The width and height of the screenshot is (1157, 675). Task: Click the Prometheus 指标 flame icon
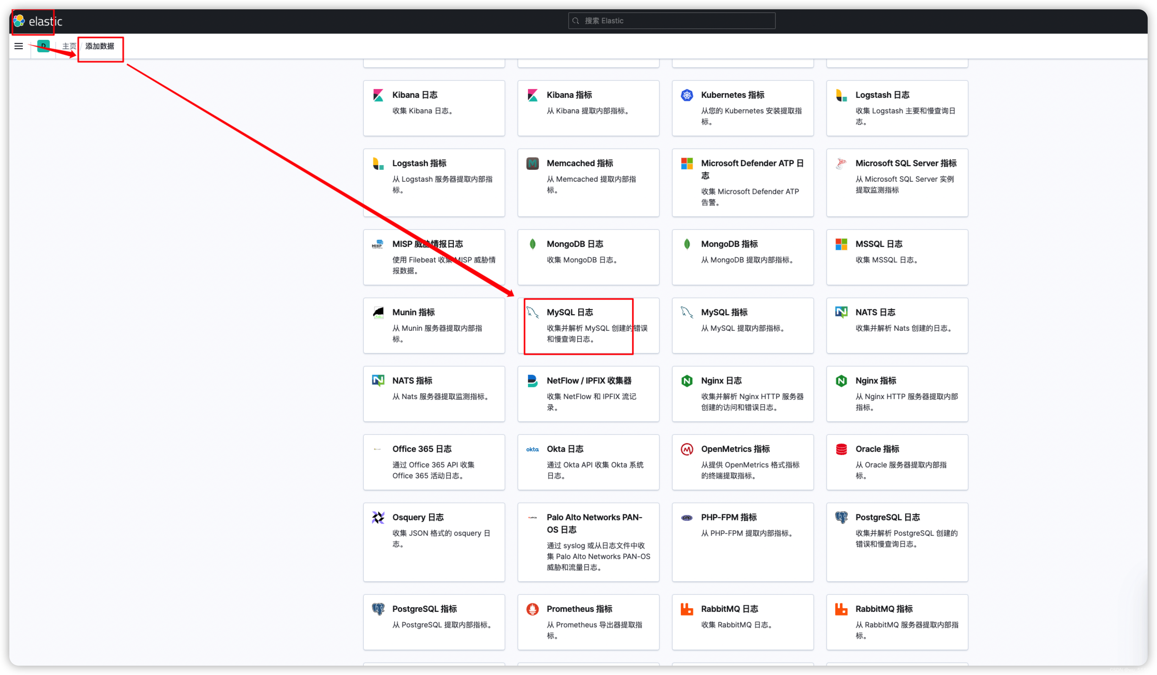coord(532,609)
